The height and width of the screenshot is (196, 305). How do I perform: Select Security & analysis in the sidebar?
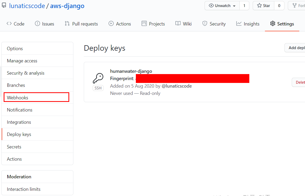tap(37, 73)
